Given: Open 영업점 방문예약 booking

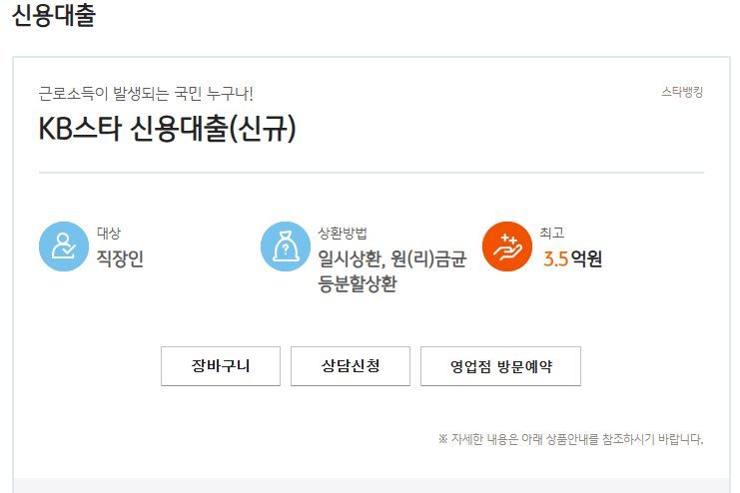Looking at the screenshot, I should tap(500, 366).
